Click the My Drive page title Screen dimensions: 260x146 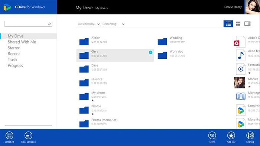coord(84,8)
